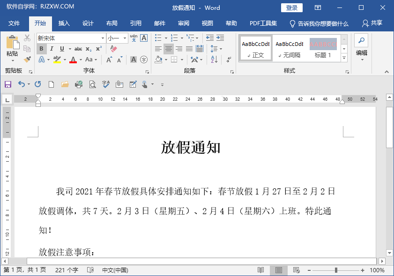
Task: Expand the bullet list options
Action: (x=166, y=38)
